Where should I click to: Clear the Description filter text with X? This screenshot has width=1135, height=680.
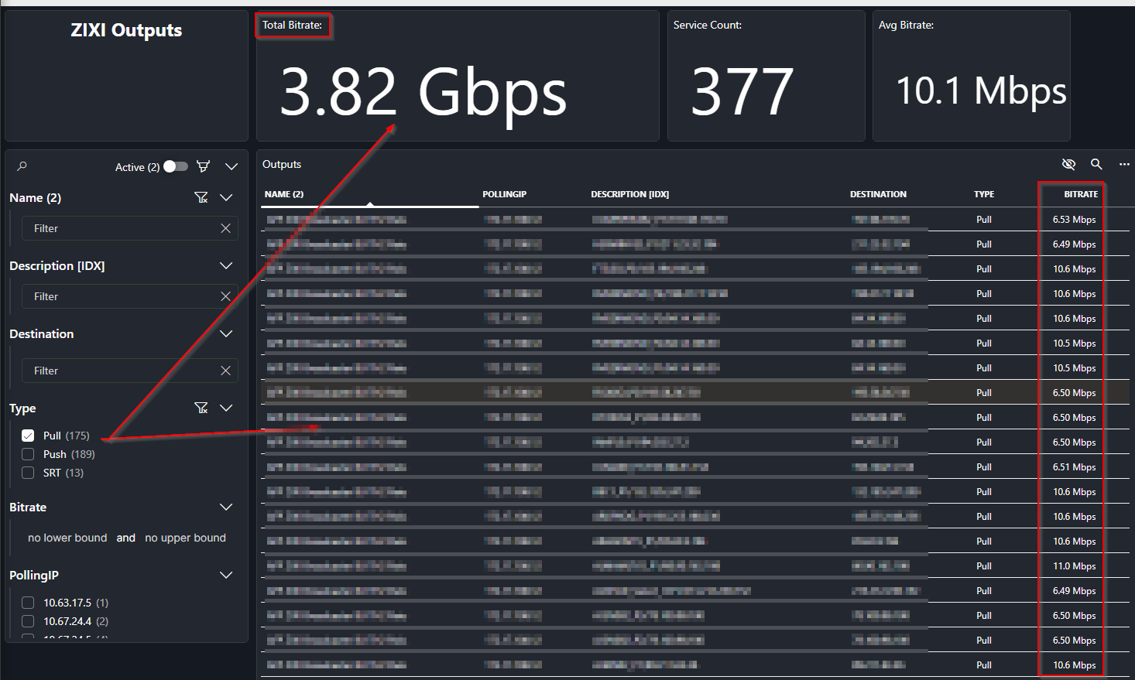coord(225,297)
